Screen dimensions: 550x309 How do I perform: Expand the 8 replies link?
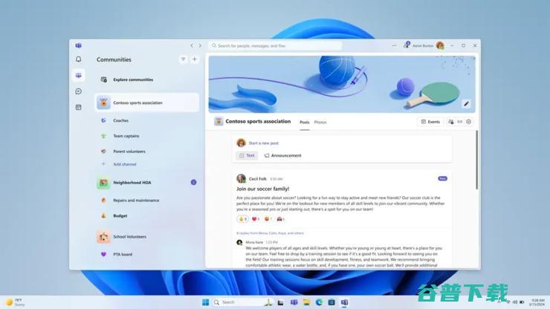pyautogui.click(x=270, y=233)
